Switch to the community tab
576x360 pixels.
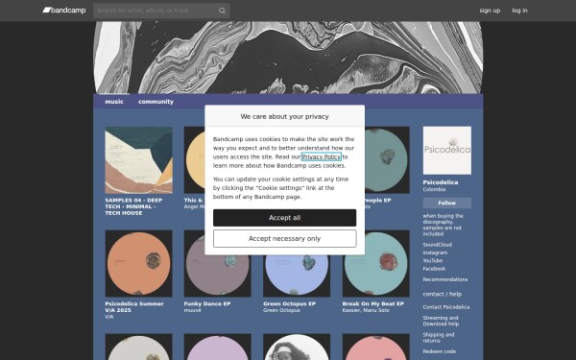156,102
